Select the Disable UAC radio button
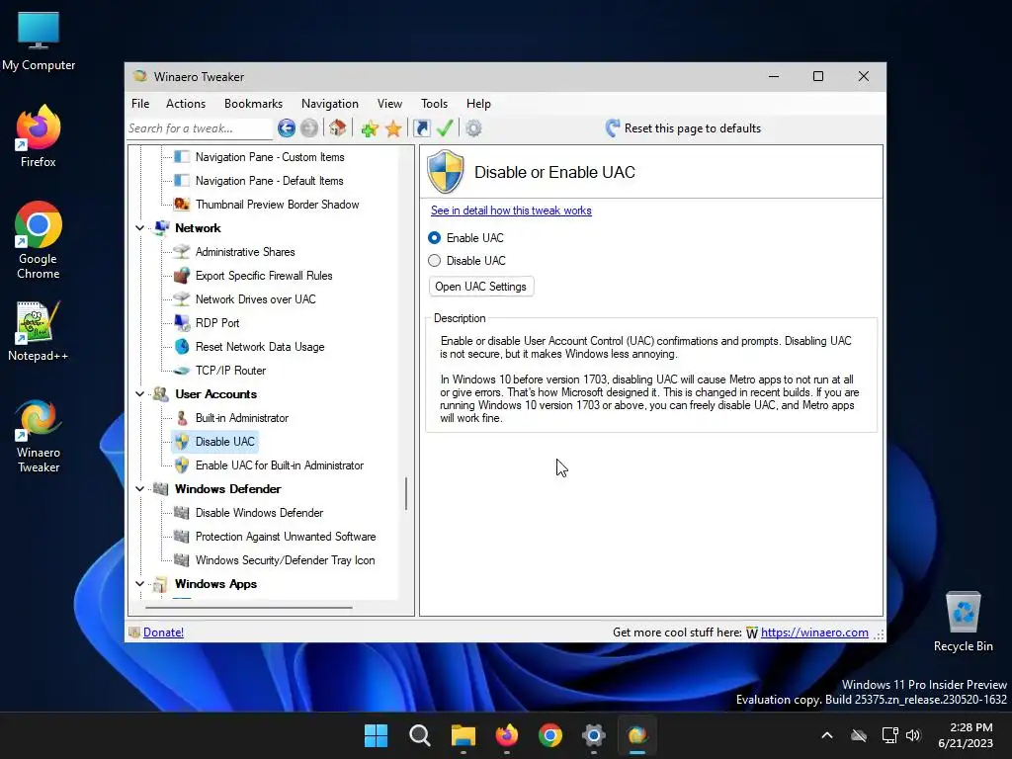Image resolution: width=1012 pixels, height=759 pixels. 435,261
